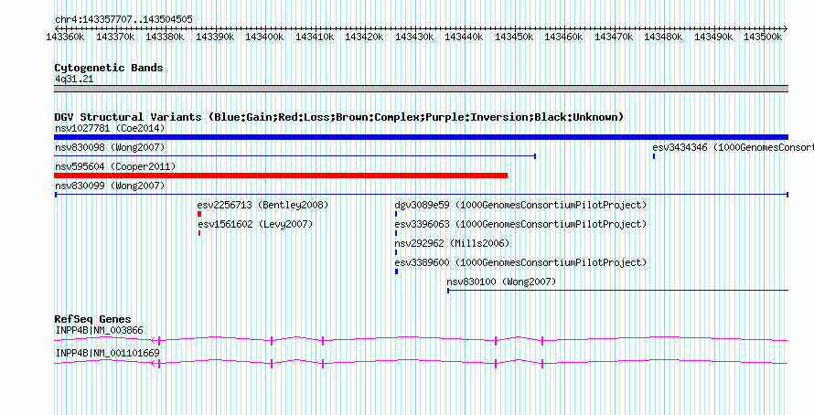
Task: Click the 143450k ruler tick label
Action: point(514,37)
